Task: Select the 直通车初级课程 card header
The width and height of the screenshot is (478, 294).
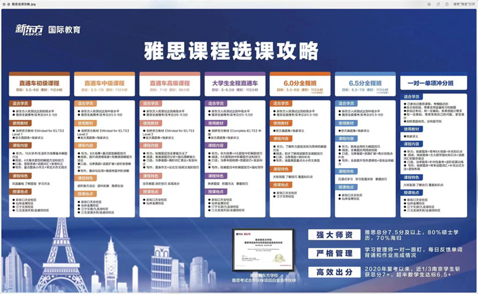Action: [x=39, y=82]
